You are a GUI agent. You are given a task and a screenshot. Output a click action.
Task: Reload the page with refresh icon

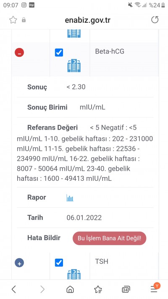(155, 20)
